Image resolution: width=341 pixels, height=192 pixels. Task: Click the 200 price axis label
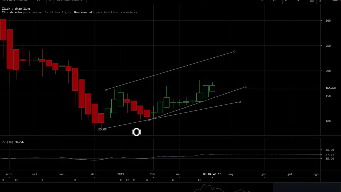tap(328, 71)
